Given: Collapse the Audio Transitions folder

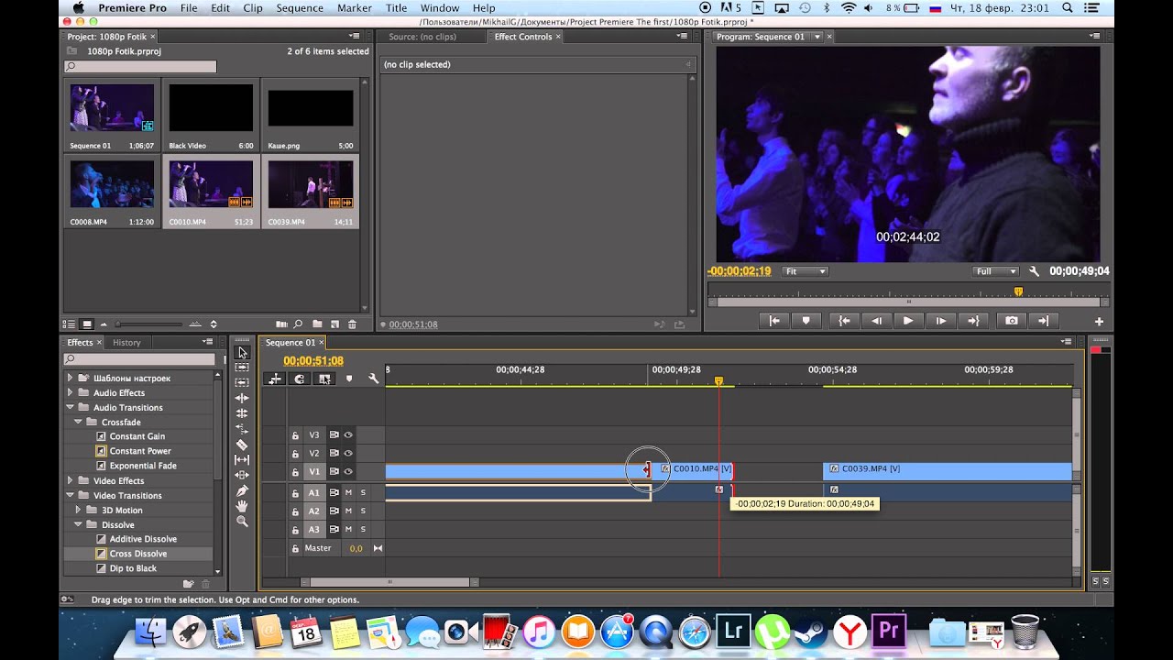Looking at the screenshot, I should click(70, 407).
